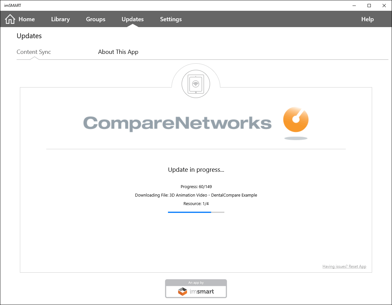The width and height of the screenshot is (392, 305).
Task: Select the Updates menu item
Action: click(132, 19)
